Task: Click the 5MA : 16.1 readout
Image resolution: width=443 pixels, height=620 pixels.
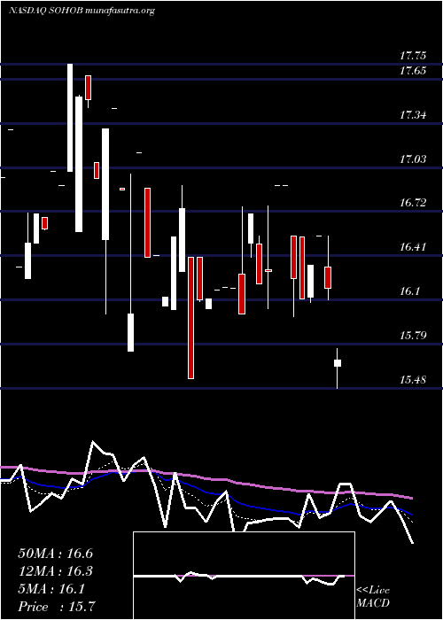Action: 51,589
